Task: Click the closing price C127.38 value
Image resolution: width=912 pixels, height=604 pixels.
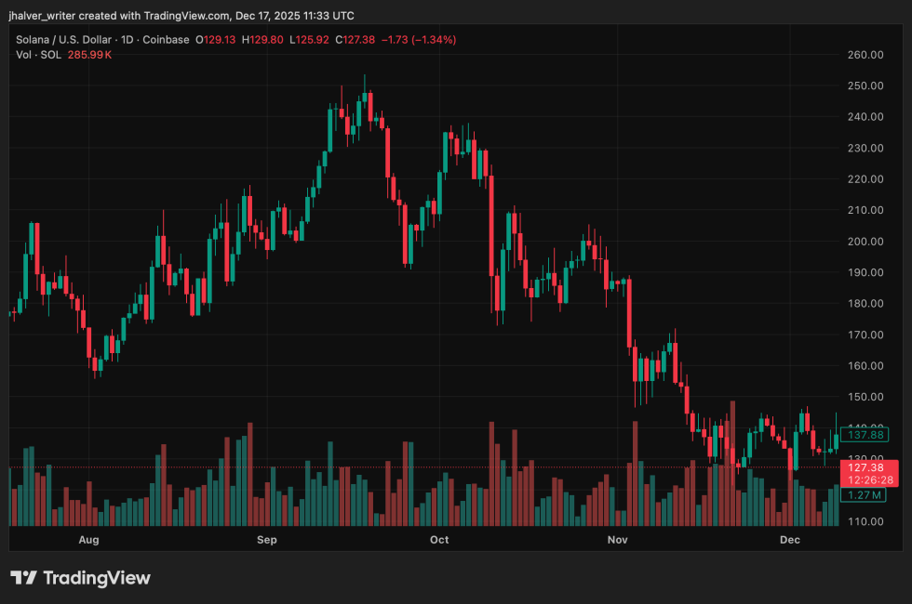Action: point(355,40)
